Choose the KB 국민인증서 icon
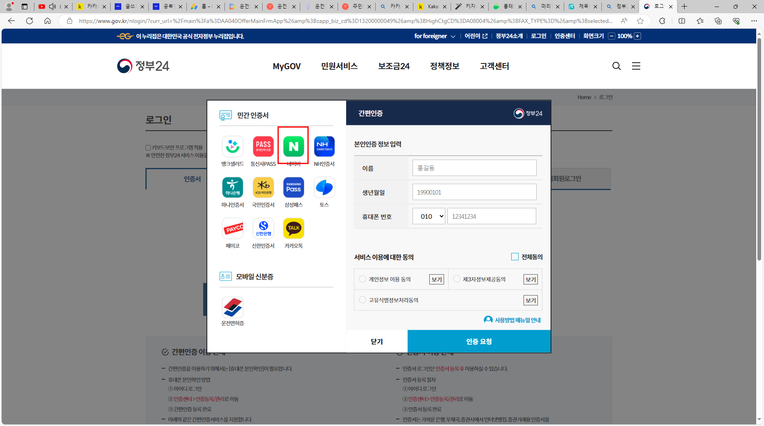764x426 pixels. click(x=263, y=188)
